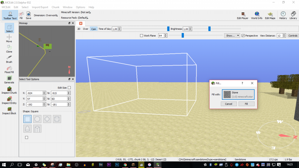Choose the circle selection shape
This screenshot has height=168, width=299.
[37, 119]
